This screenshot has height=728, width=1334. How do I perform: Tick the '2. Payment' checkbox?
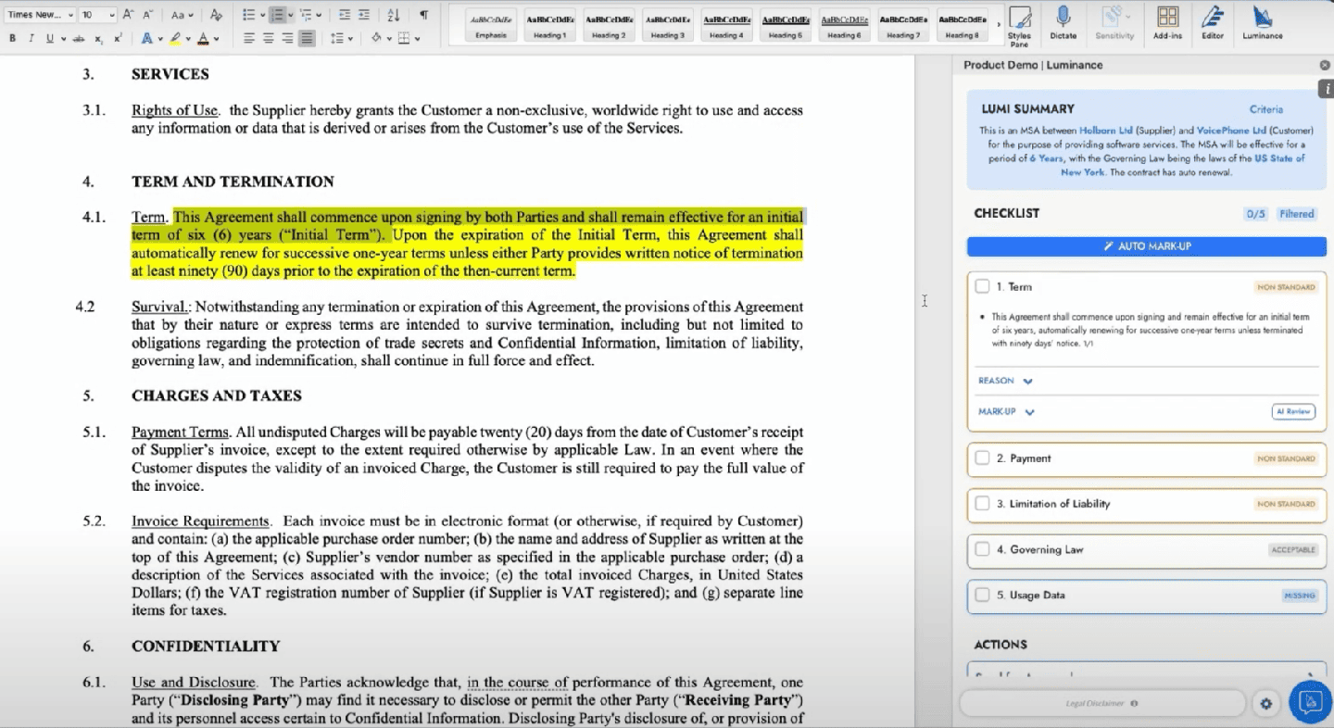click(982, 458)
